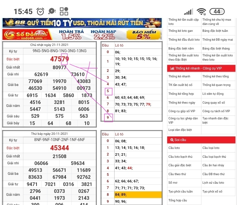This screenshot has height=205, width=237.
Task: Open Bảng đặc biệt tuần link
Action: pyautogui.click(x=215, y=31)
